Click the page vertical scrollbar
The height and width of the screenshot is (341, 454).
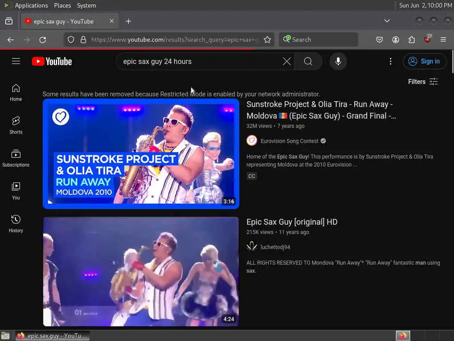452,61
